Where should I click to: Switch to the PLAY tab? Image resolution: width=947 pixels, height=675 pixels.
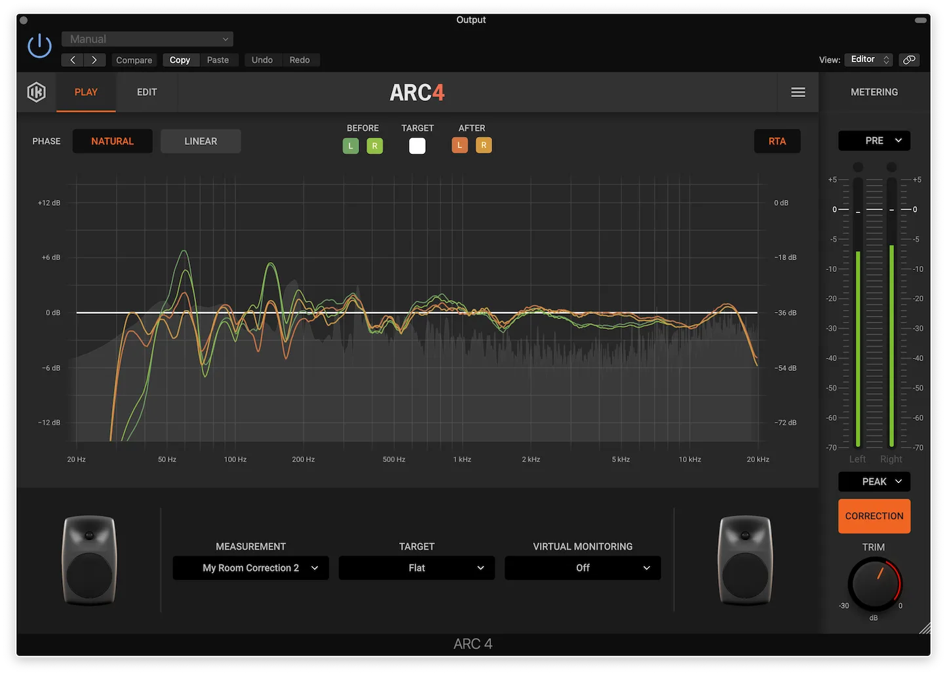coord(86,92)
